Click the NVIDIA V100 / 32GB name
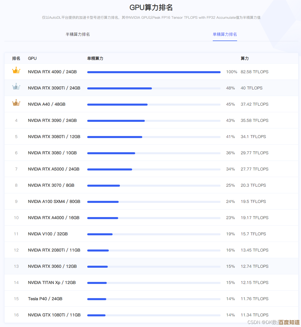 click(x=48, y=234)
